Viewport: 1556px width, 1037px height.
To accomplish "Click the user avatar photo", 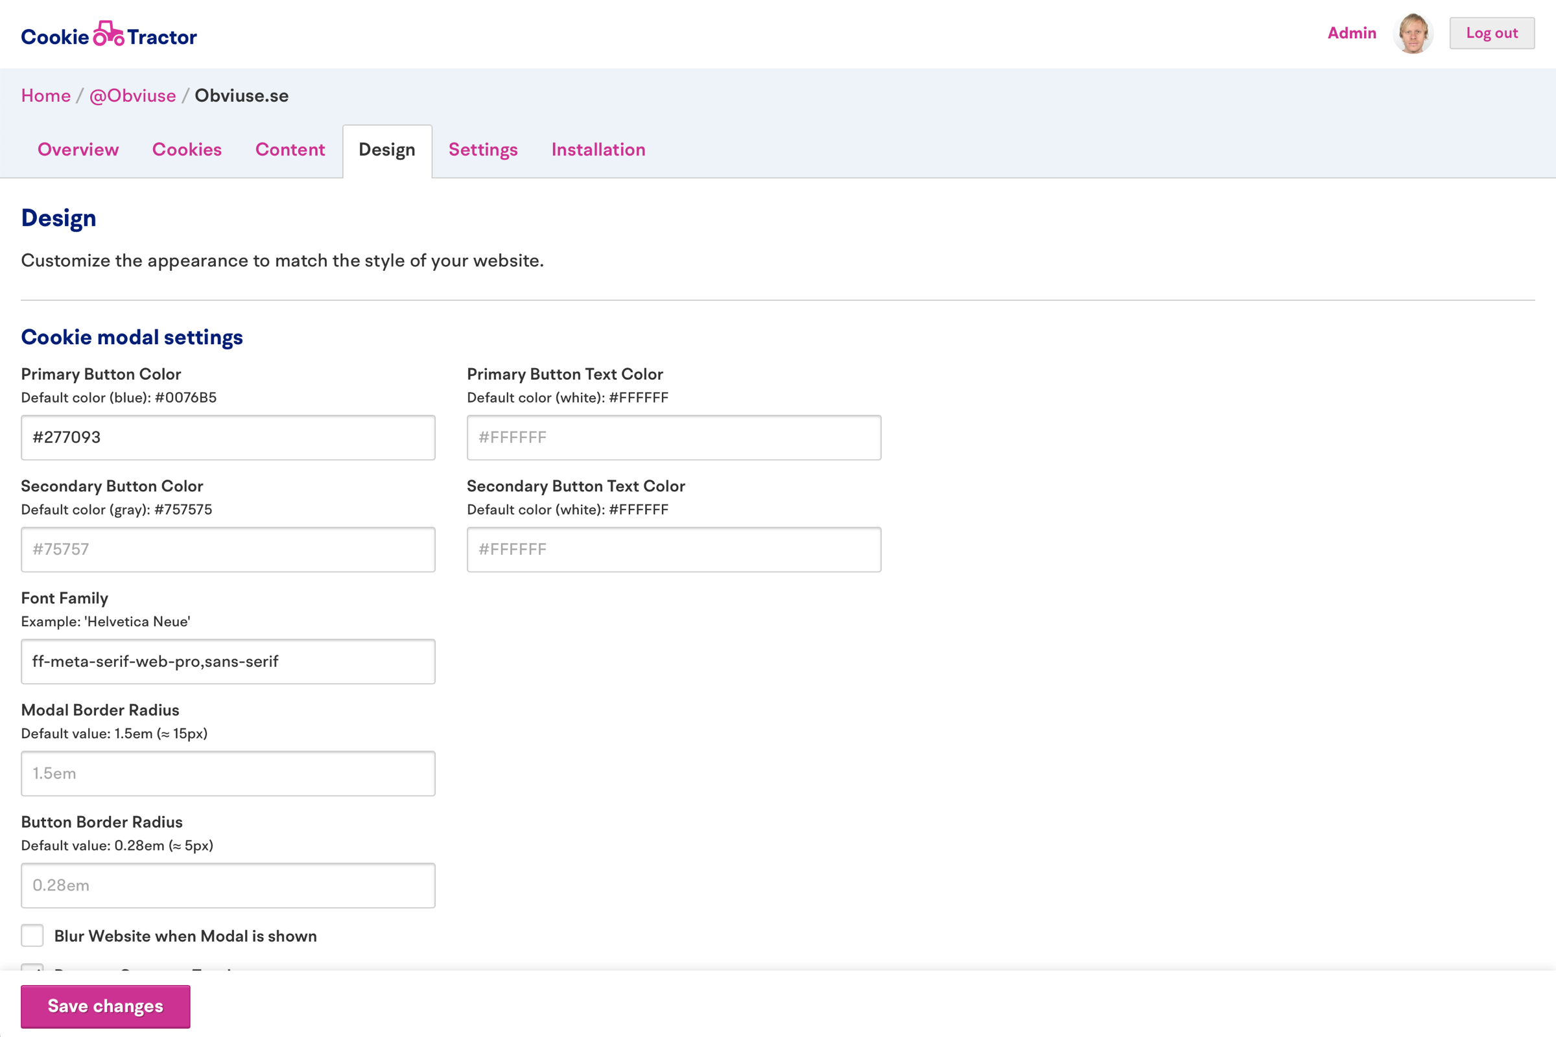I will [1413, 34].
